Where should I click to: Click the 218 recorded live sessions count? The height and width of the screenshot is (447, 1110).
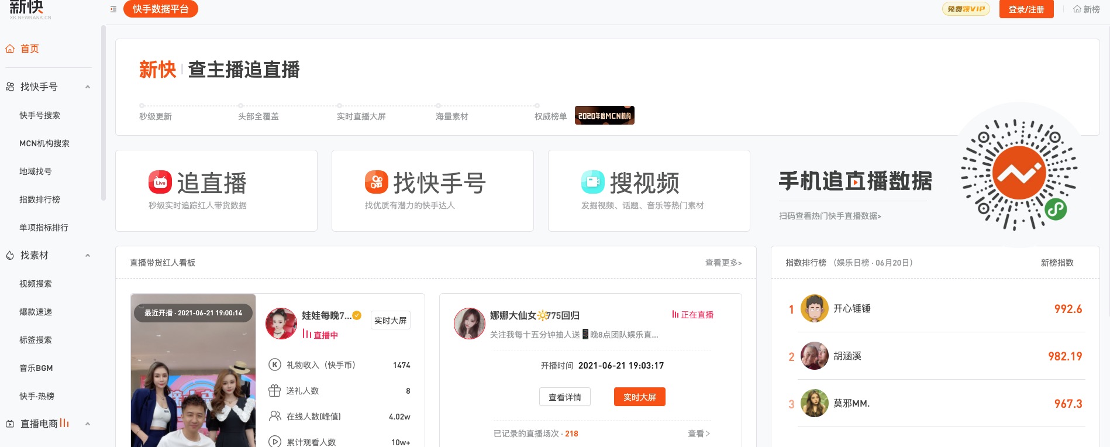pyautogui.click(x=571, y=434)
